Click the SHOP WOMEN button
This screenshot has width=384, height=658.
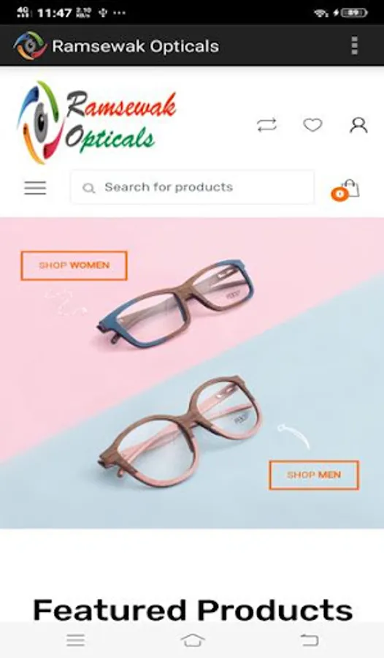74,265
